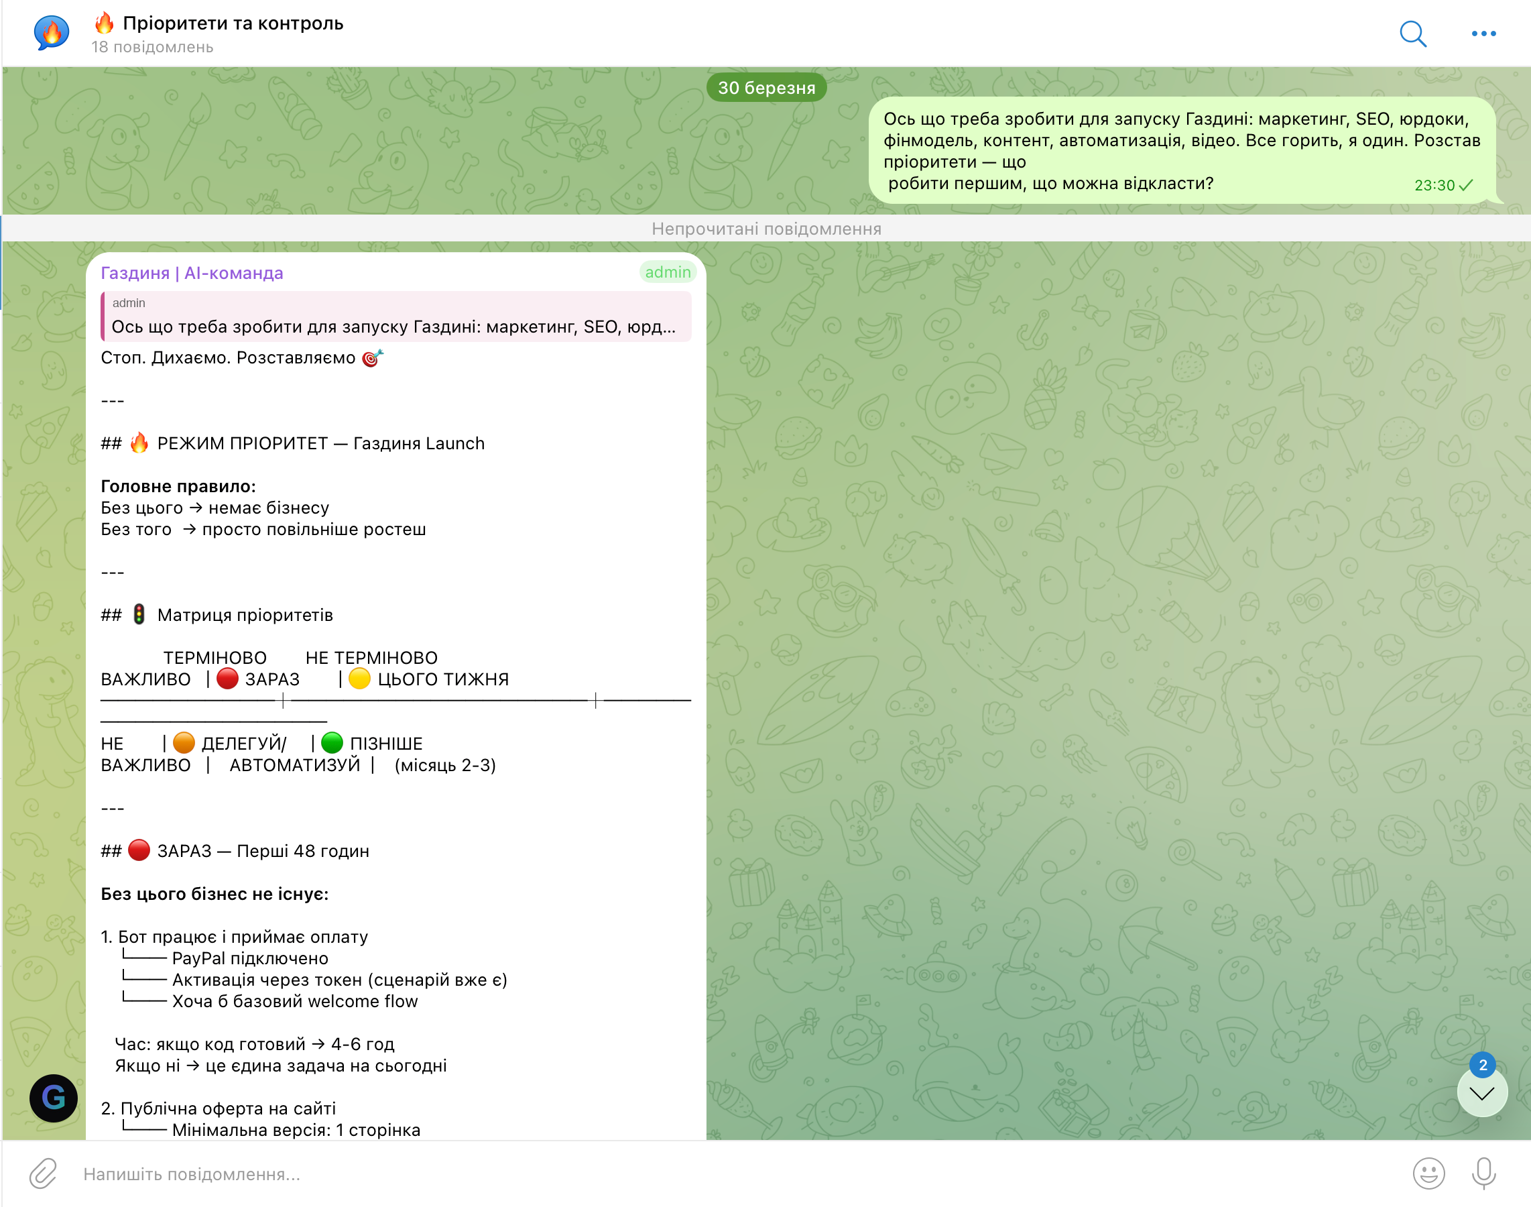The height and width of the screenshot is (1207, 1531).
Task: Click the 30 березня date badge
Action: click(766, 88)
